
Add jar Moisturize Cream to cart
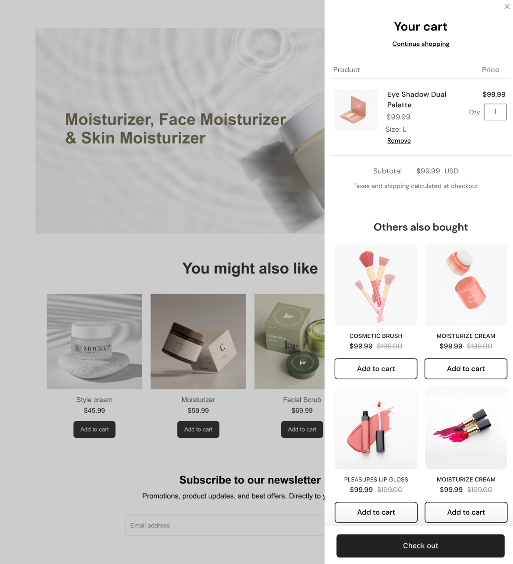pos(466,368)
